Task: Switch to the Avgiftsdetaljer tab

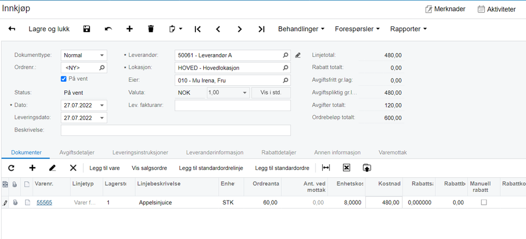Action: [77, 153]
